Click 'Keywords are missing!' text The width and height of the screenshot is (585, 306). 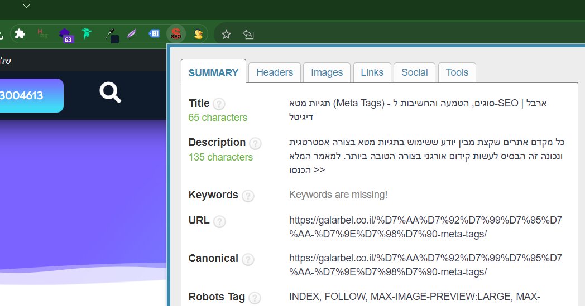[338, 195]
